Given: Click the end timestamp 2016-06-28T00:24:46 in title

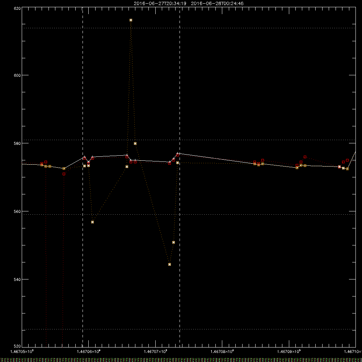Looking at the screenshot, I should pos(217,4).
